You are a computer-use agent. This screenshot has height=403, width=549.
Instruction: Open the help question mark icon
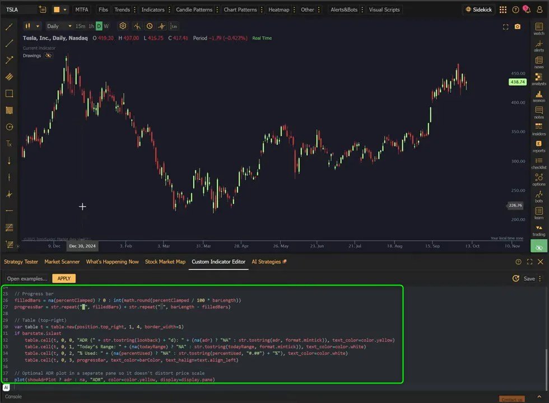pyautogui.click(x=515, y=10)
